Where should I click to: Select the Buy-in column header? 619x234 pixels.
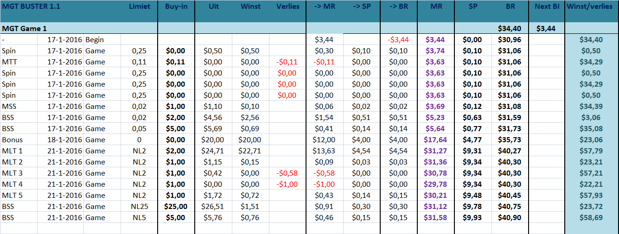coord(176,6)
